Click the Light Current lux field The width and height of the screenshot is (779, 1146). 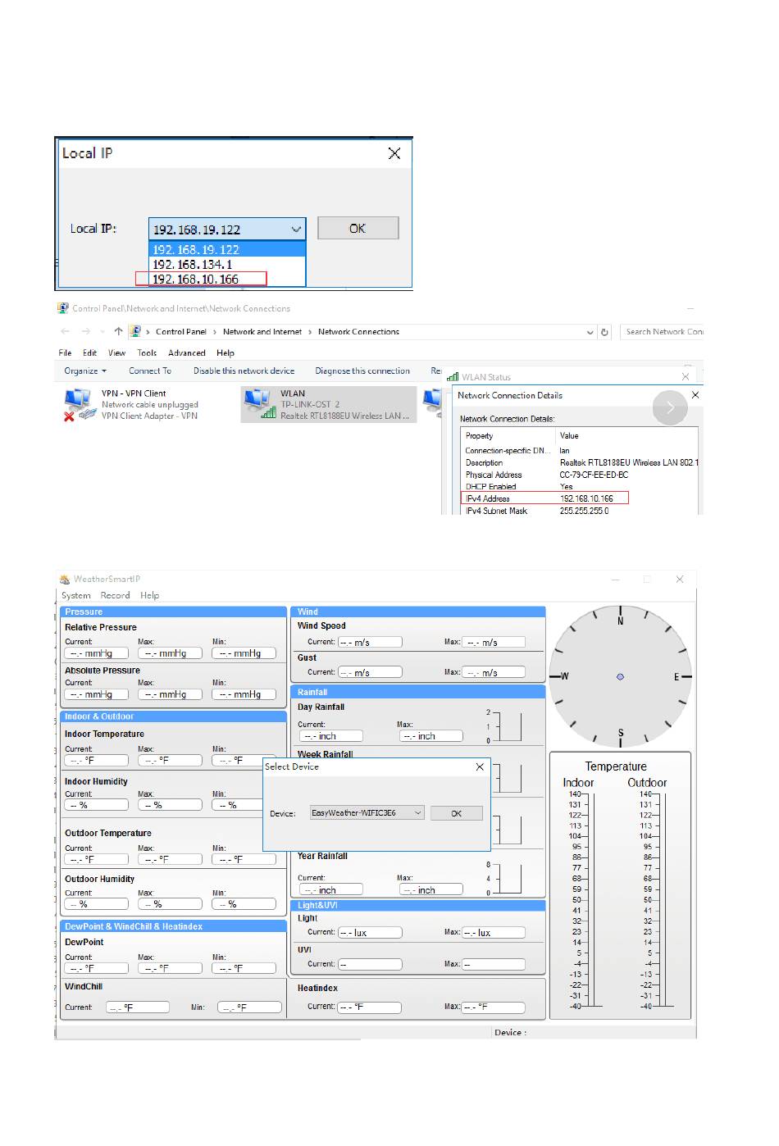click(370, 933)
